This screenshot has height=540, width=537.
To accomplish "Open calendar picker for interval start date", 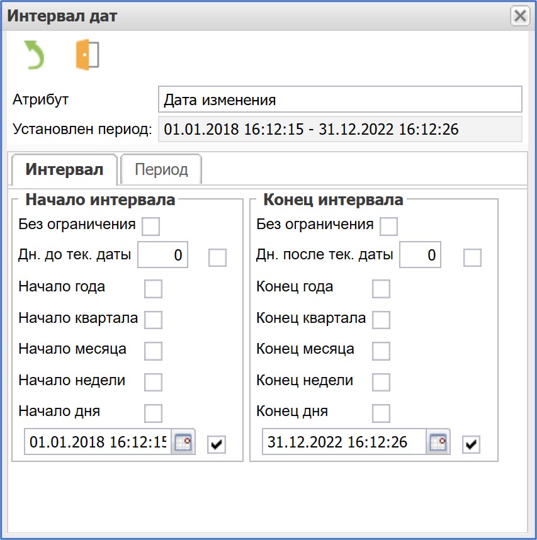I will [x=184, y=443].
